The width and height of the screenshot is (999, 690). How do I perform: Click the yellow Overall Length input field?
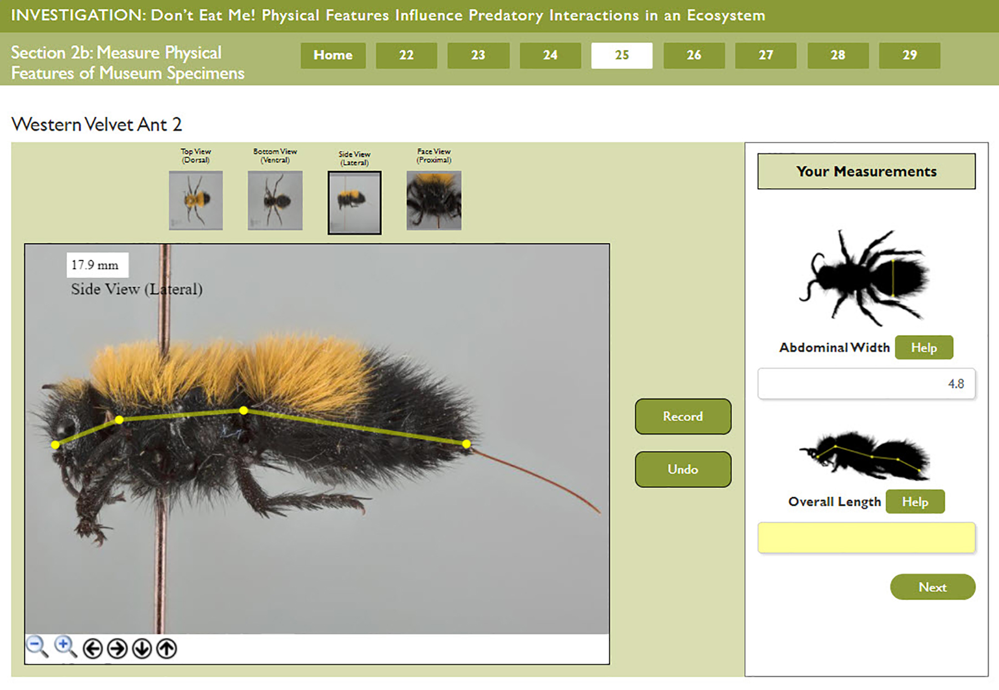coord(866,537)
